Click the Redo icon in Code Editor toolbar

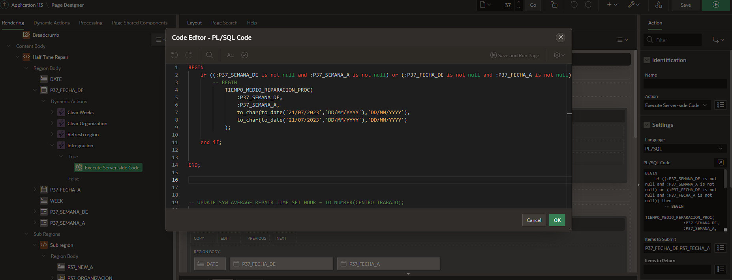[x=189, y=55]
